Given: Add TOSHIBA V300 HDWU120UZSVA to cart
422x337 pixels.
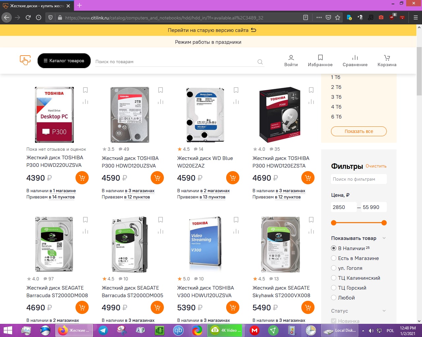Looking at the screenshot, I should (x=233, y=307).
